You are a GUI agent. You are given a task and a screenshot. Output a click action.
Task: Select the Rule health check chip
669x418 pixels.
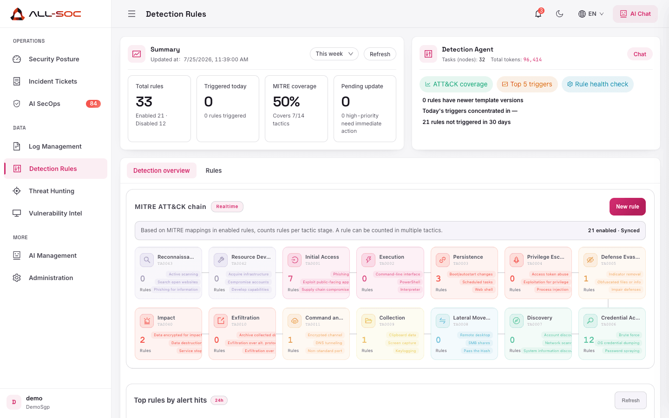point(597,84)
